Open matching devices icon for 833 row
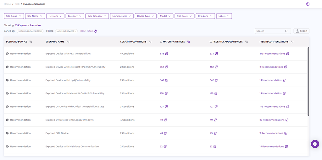The width and height of the screenshot is (322, 160). [x=167, y=54]
